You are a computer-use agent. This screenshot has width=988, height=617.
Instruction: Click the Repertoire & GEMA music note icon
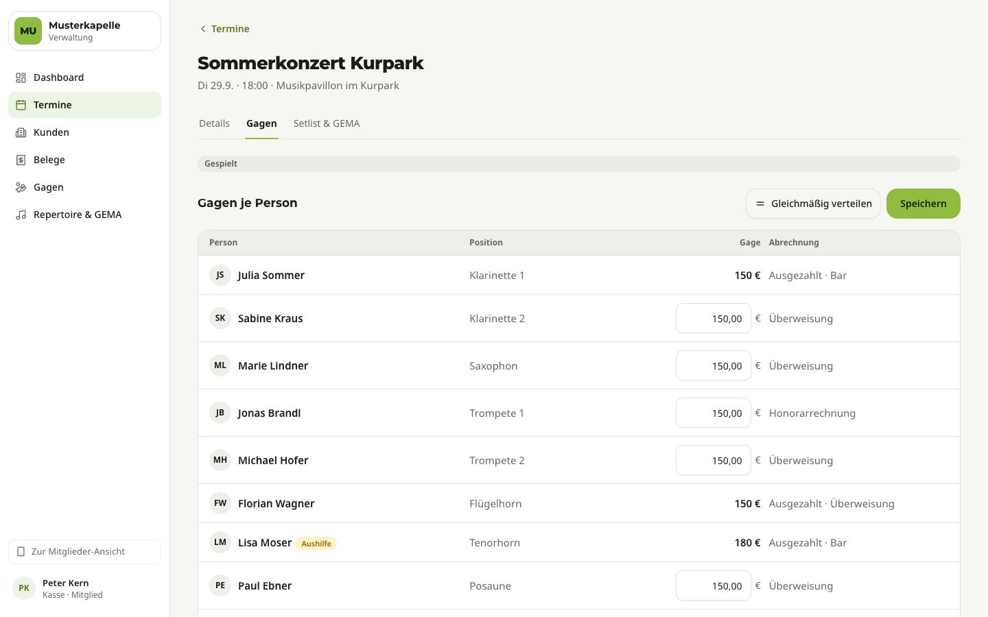click(21, 215)
